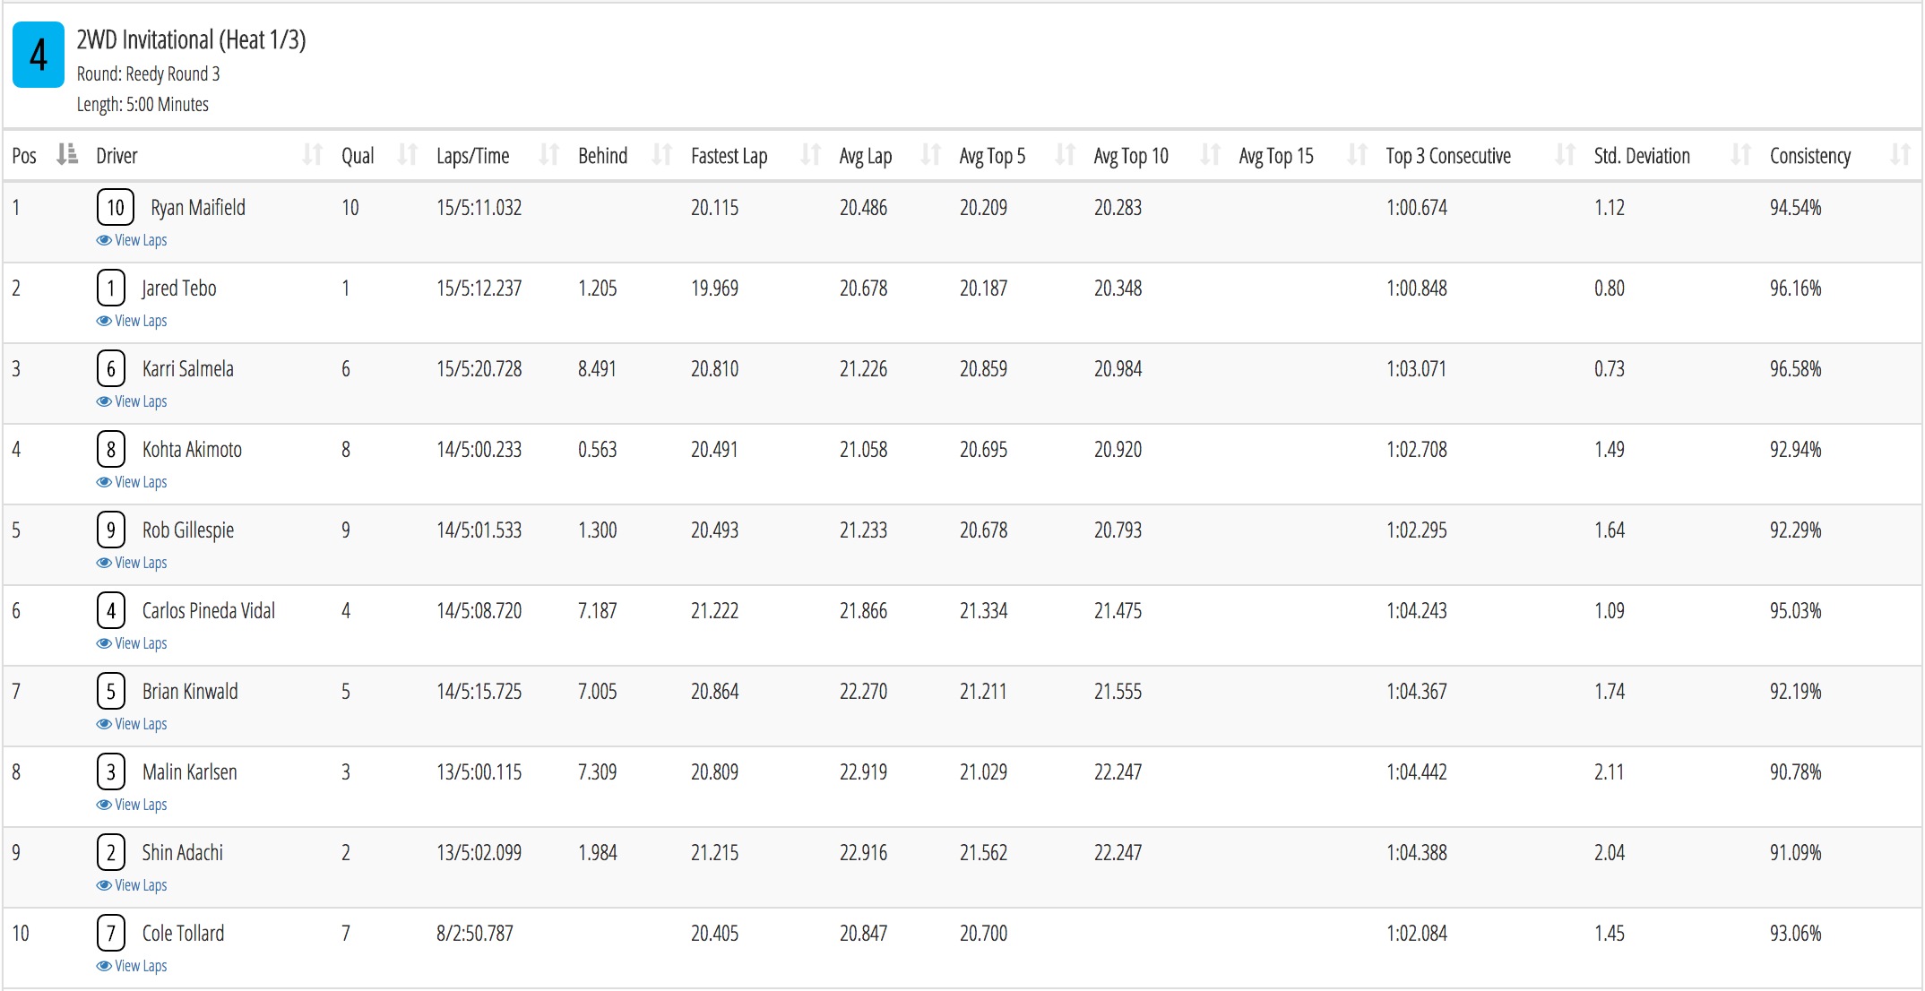This screenshot has width=1925, height=991.
Task: Sort by Behind column arrows
Action: 662,156
